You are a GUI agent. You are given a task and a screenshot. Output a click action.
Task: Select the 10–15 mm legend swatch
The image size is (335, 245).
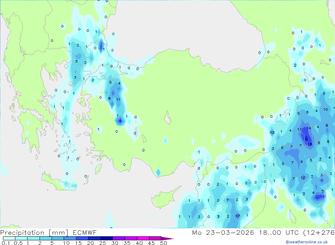coord(70,238)
